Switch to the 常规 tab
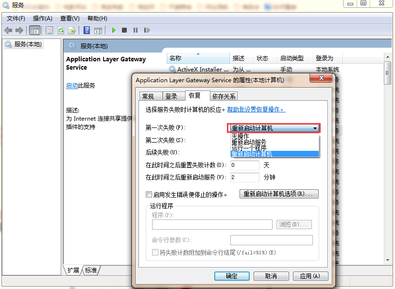Image resolution: width=395 pixels, height=289 pixels. (x=151, y=96)
